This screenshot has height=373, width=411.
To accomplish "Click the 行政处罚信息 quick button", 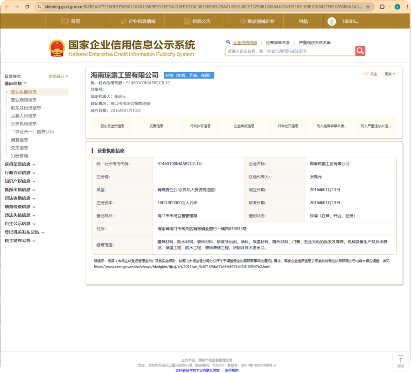I will [288, 126].
